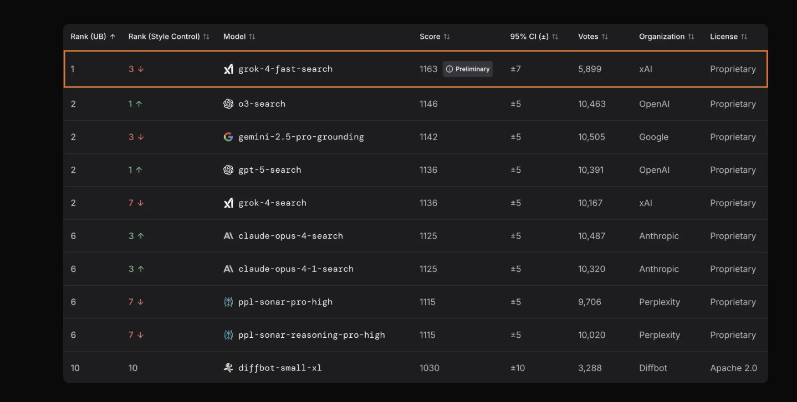Viewport: 797px width, 402px height.
Task: Click the OpenAI logo next to o3-search
Action: tap(228, 104)
